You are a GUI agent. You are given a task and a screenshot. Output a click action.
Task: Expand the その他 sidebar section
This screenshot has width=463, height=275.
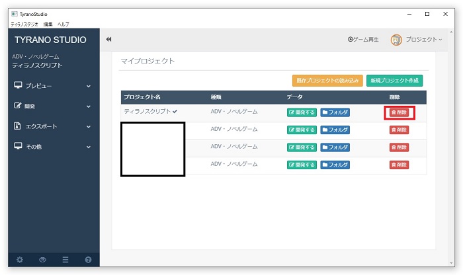(50, 146)
